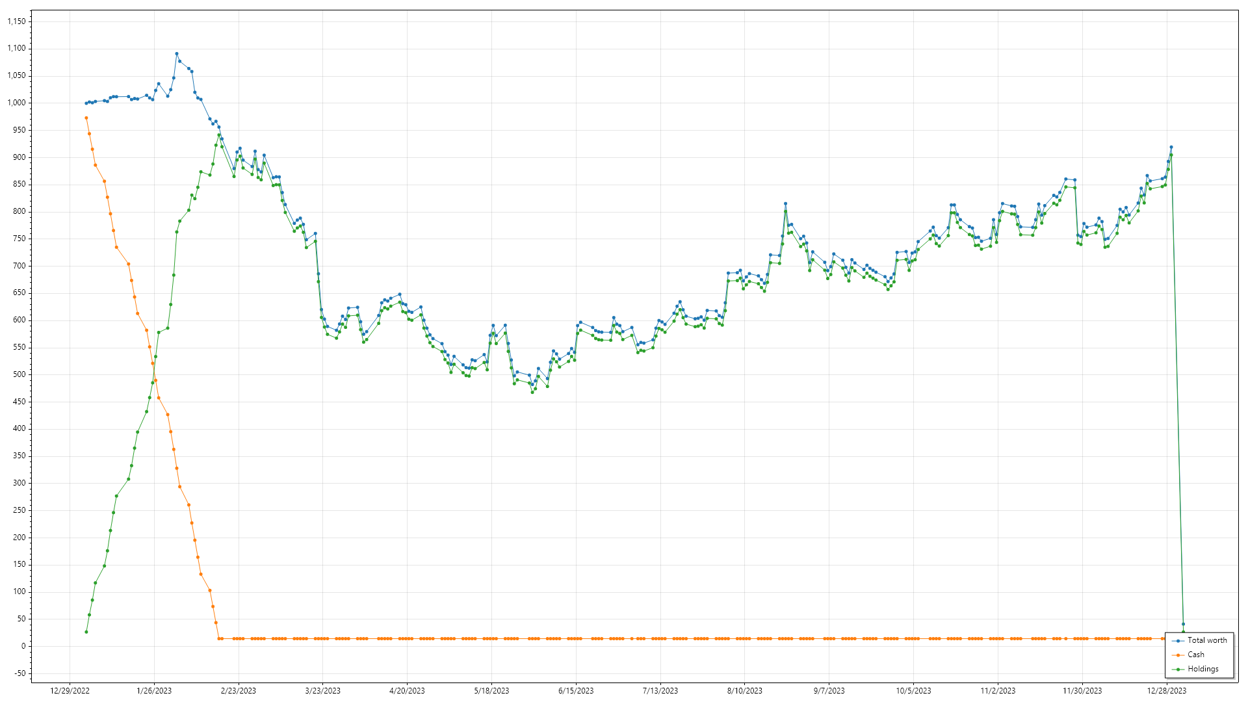
Task: Click the 8/10/2023 x-axis date label
Action: (x=745, y=691)
